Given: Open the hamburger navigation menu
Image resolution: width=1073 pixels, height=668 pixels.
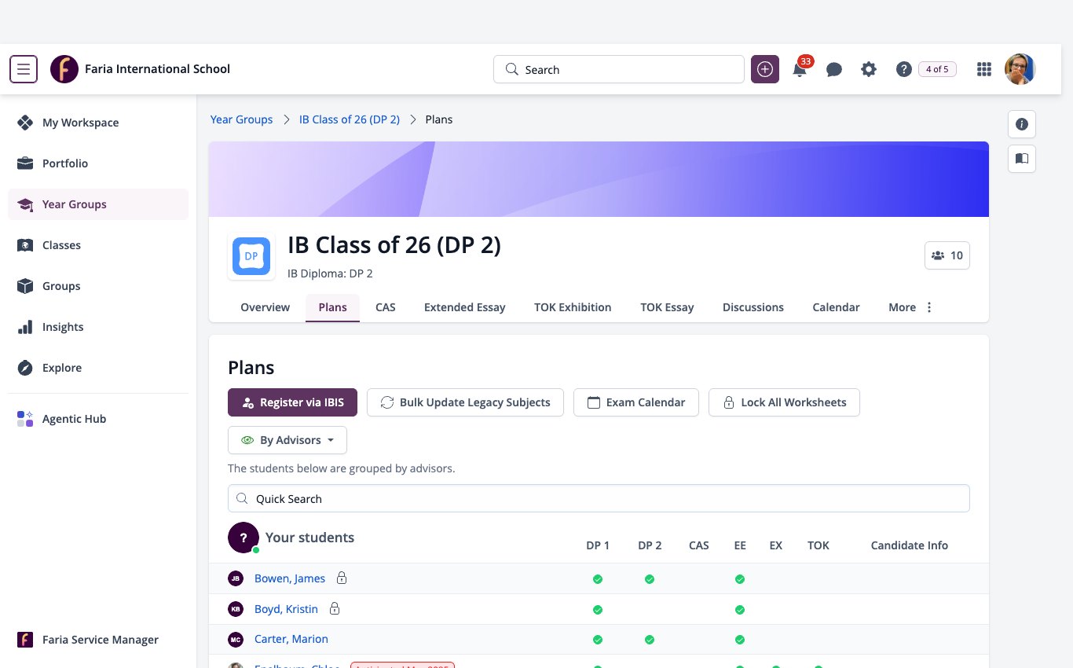Looking at the screenshot, I should click(x=24, y=69).
